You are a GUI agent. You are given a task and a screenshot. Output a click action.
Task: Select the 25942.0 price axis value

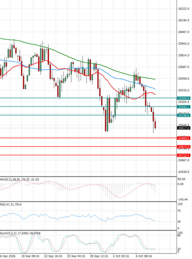coord(184,44)
